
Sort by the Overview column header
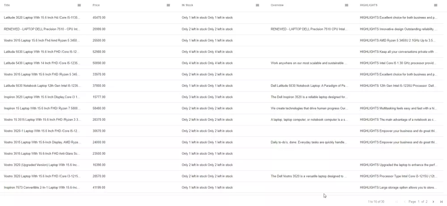point(277,5)
